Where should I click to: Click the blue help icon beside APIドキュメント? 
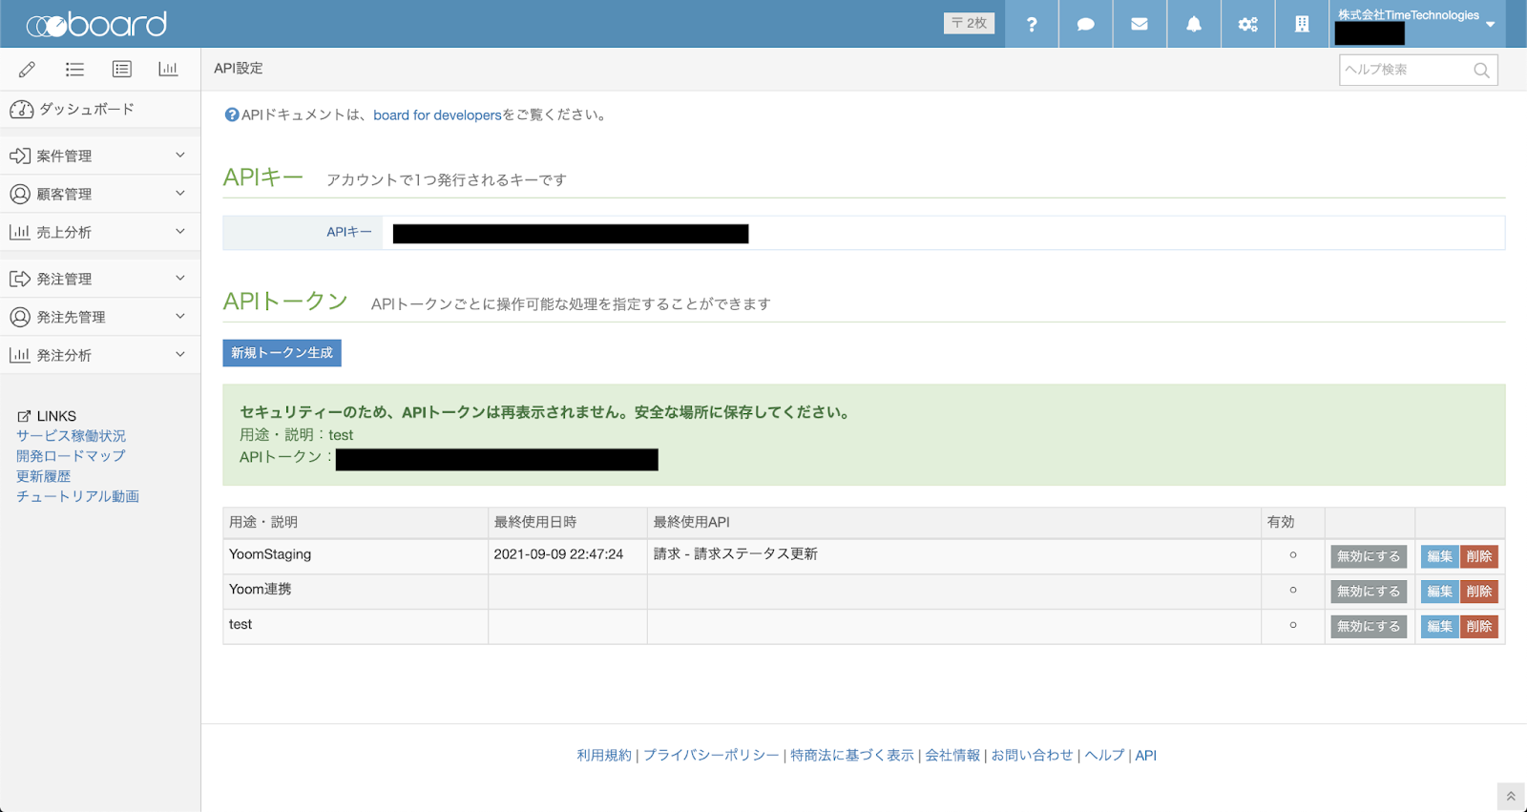point(231,115)
